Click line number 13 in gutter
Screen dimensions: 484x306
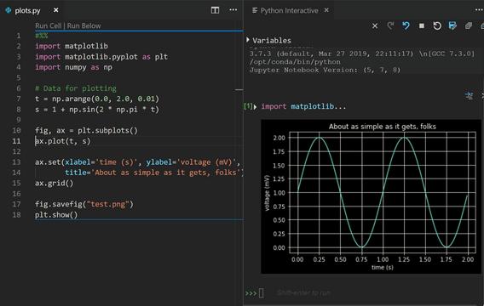17,162
